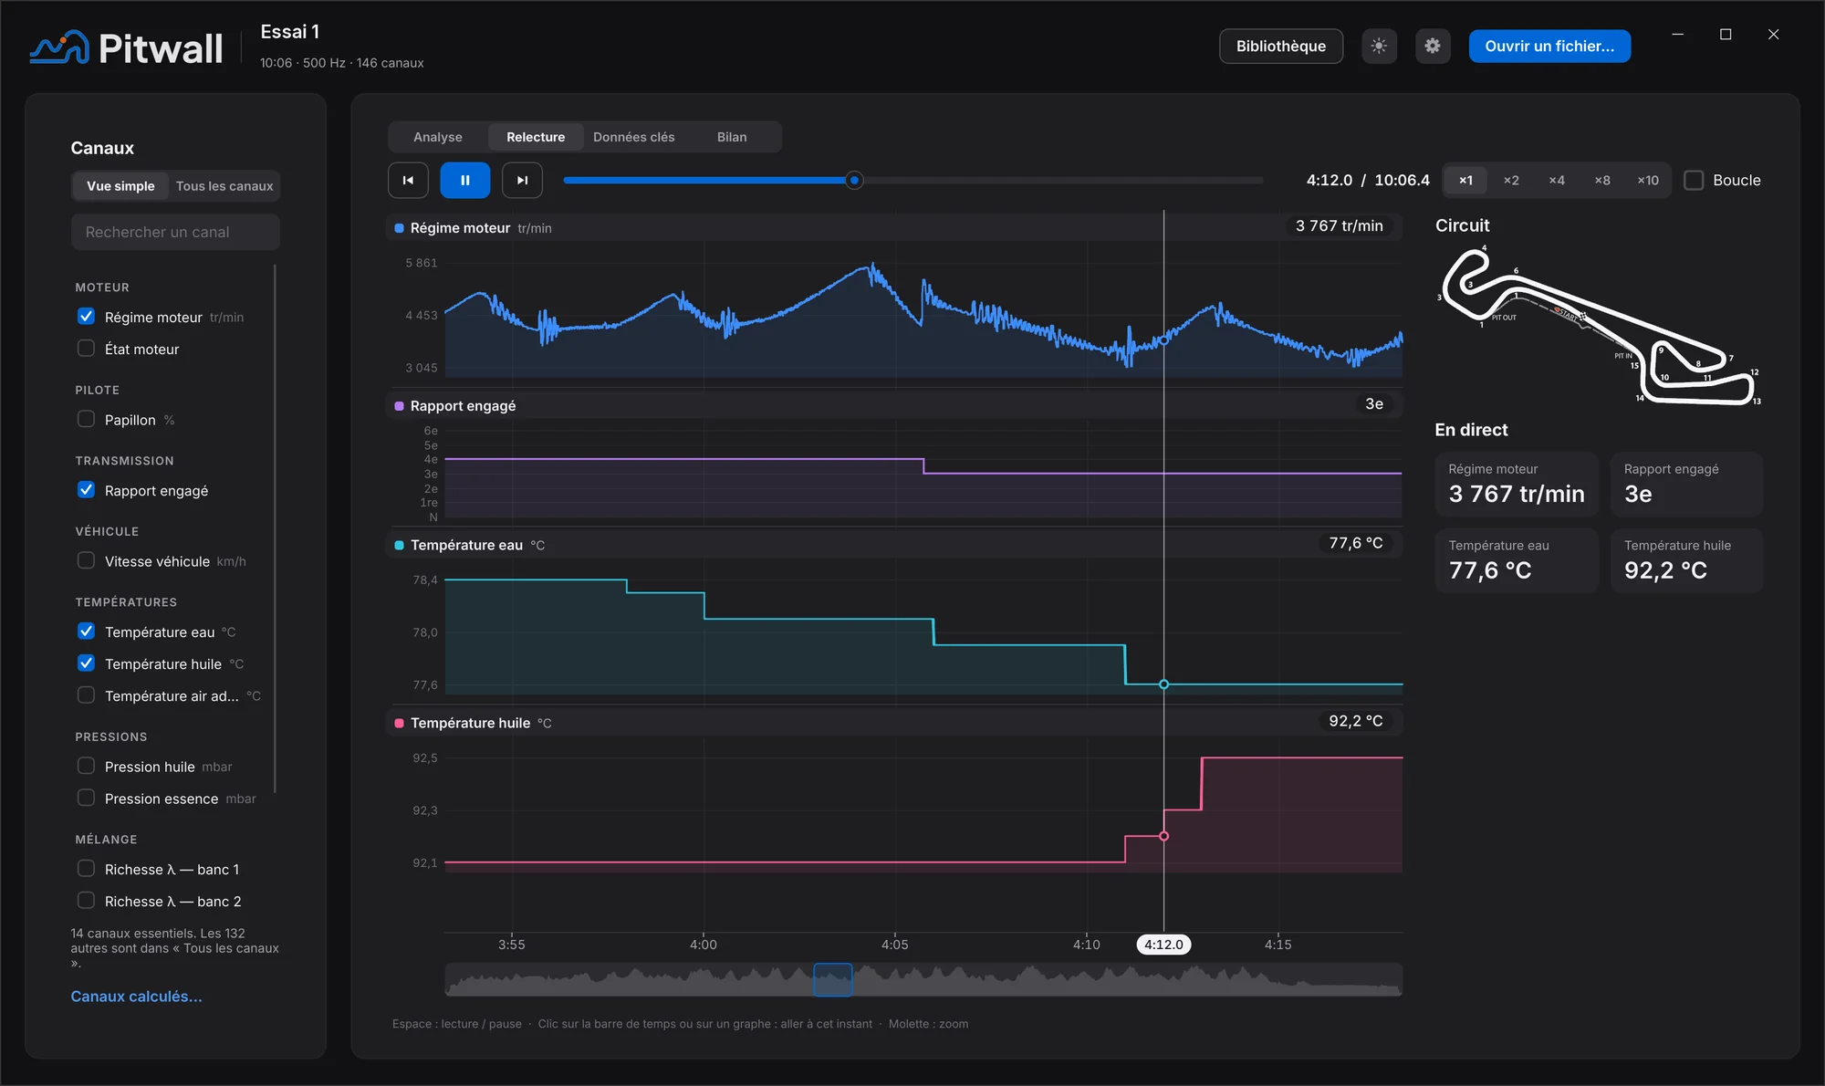Viewport: 1825px width, 1086px height.
Task: Enable Pression huile channel
Action: click(86, 766)
